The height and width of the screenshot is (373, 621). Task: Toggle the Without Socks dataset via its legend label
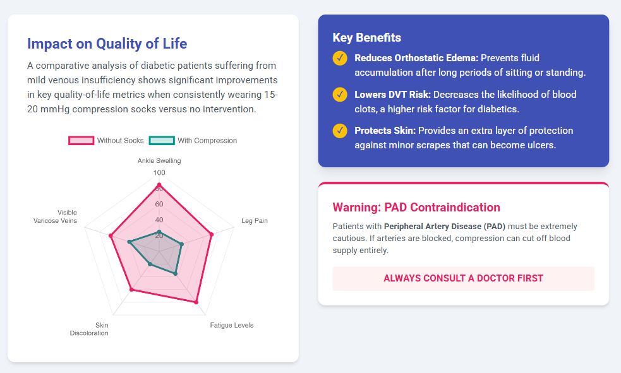tap(120, 141)
